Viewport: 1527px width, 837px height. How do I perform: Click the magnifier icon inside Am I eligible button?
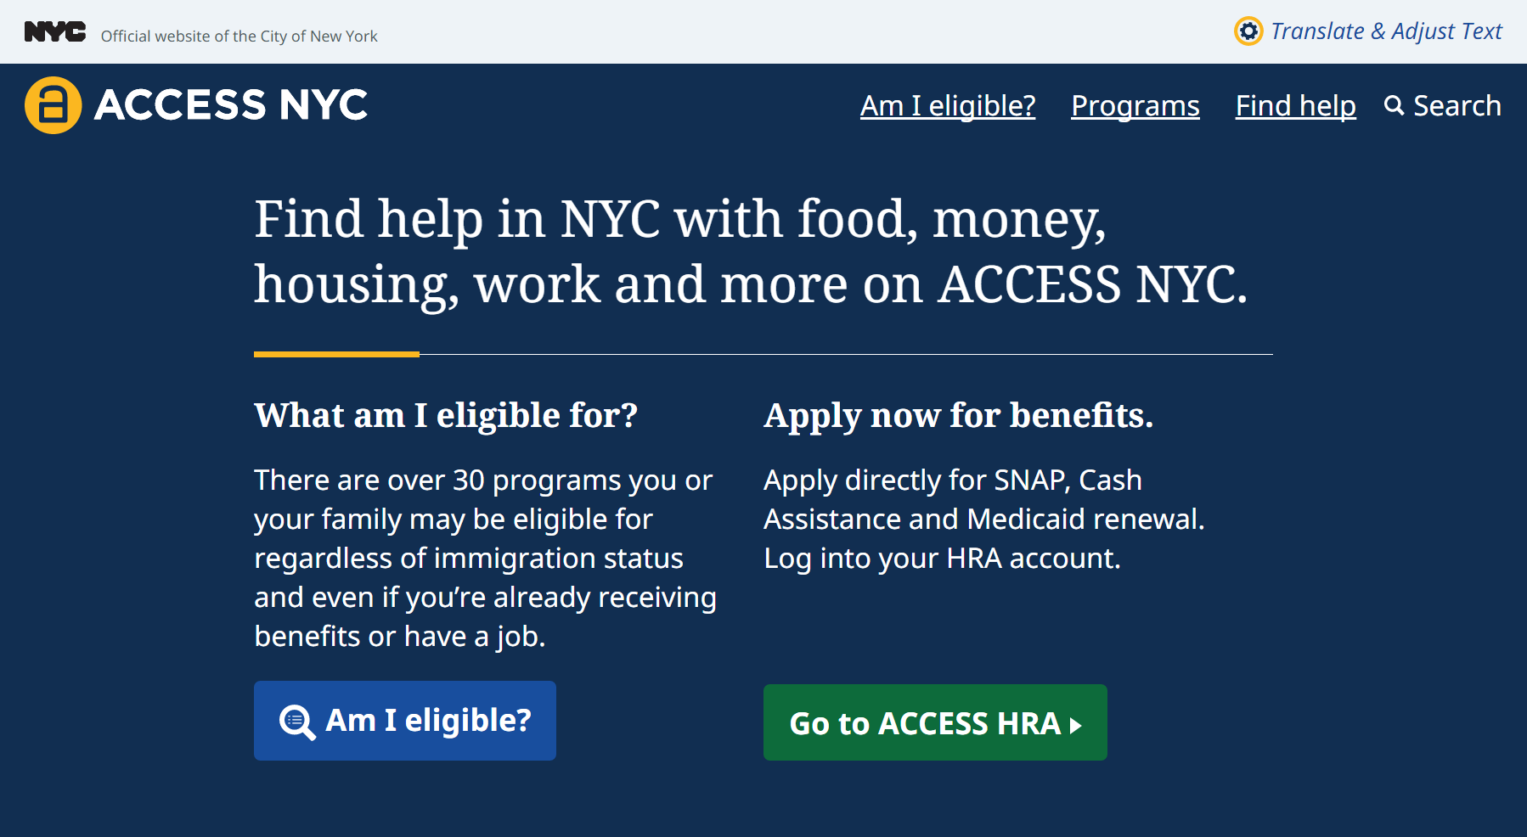(x=297, y=722)
